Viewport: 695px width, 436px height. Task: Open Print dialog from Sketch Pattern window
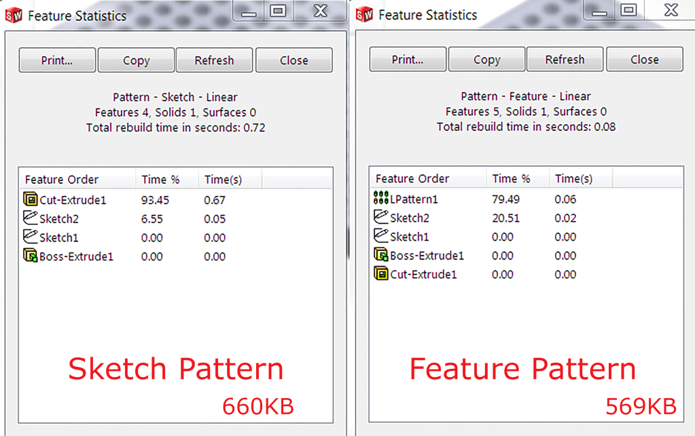point(56,60)
